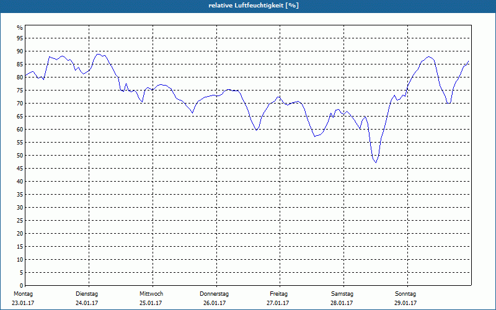The width and height of the screenshot is (496, 310).
Task: Select the 'Samstag' day label
Action: (342, 294)
